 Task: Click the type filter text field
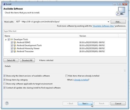pyautogui.click(x=65, y=31)
